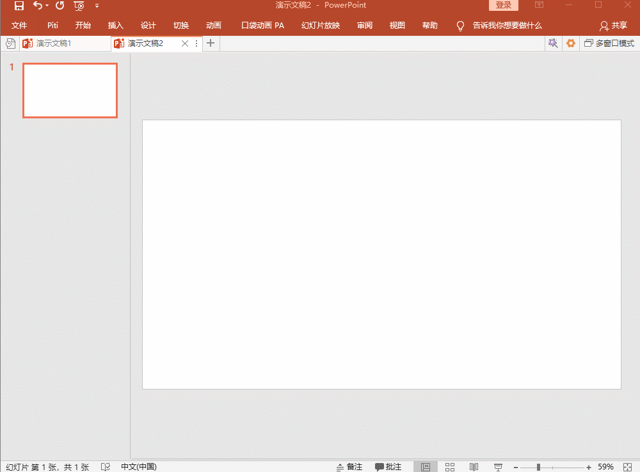Click the zoom slider handle
The image size is (640, 472).
tap(539, 467)
